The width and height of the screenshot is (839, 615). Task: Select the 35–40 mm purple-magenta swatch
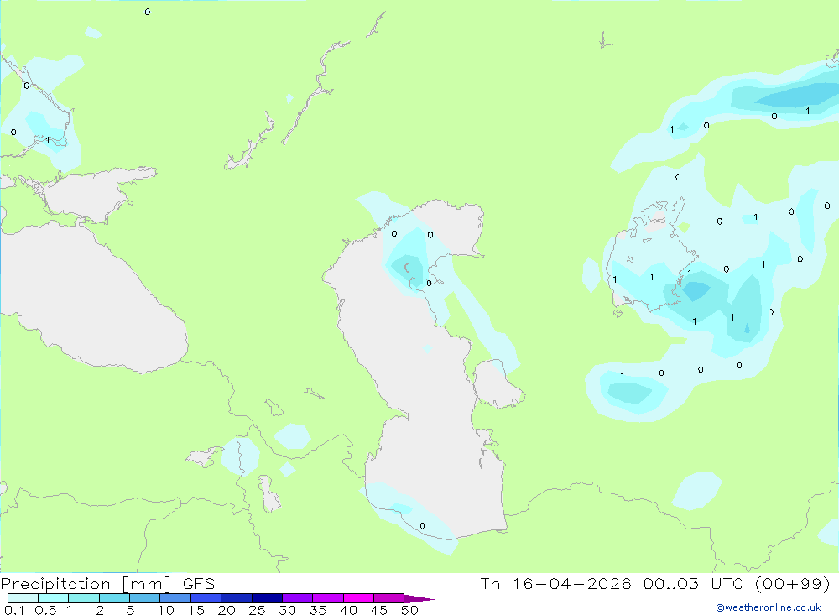pos(328,598)
